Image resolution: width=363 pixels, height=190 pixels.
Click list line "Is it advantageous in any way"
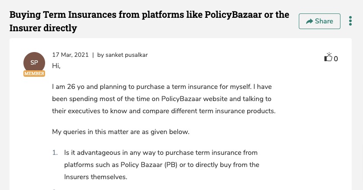[161, 153]
